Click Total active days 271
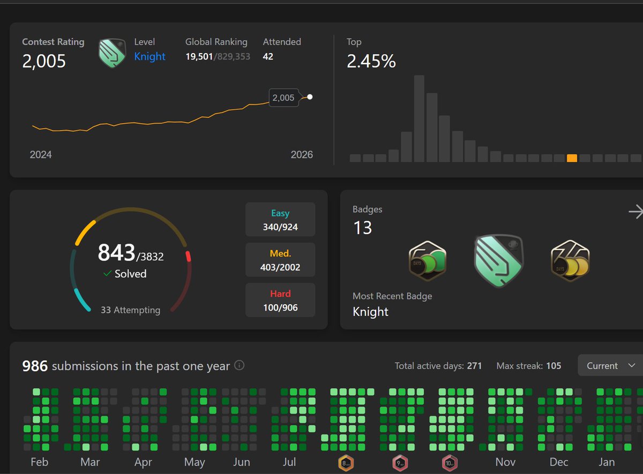 [x=438, y=366]
